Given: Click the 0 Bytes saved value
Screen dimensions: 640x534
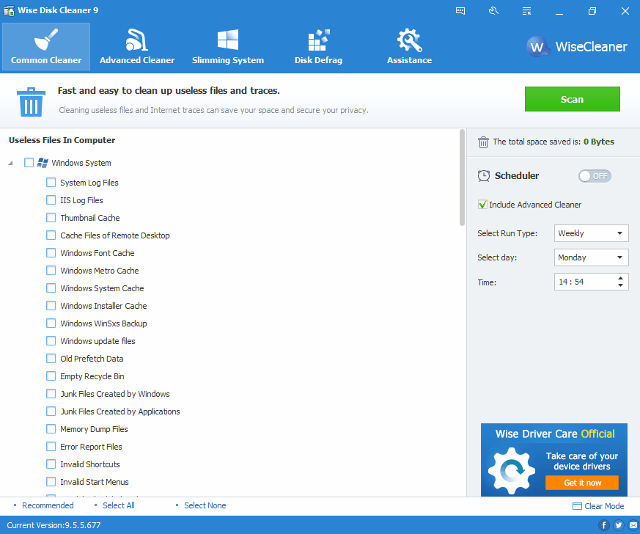Looking at the screenshot, I should pos(599,142).
